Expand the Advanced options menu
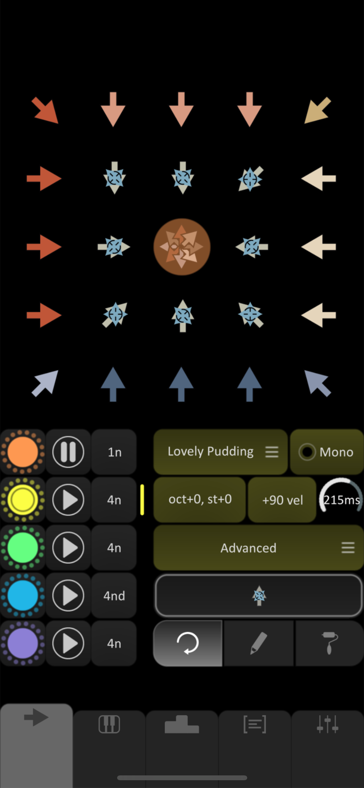Screen dimensions: 364x788 click(258, 548)
